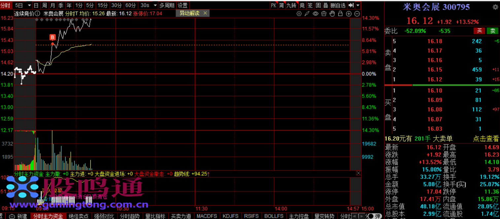Close the 异动解读 tab

(x=205, y=13)
